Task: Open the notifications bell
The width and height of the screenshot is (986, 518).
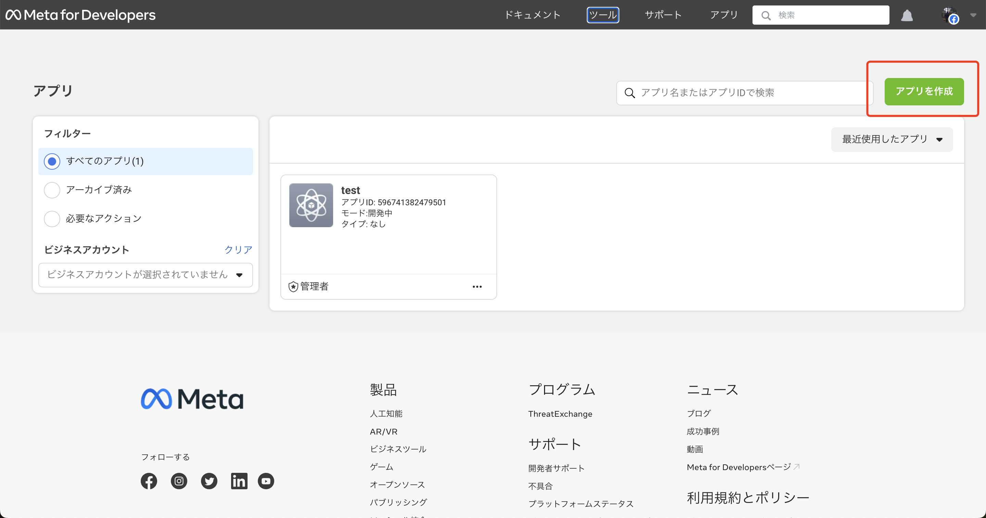Action: click(x=907, y=15)
